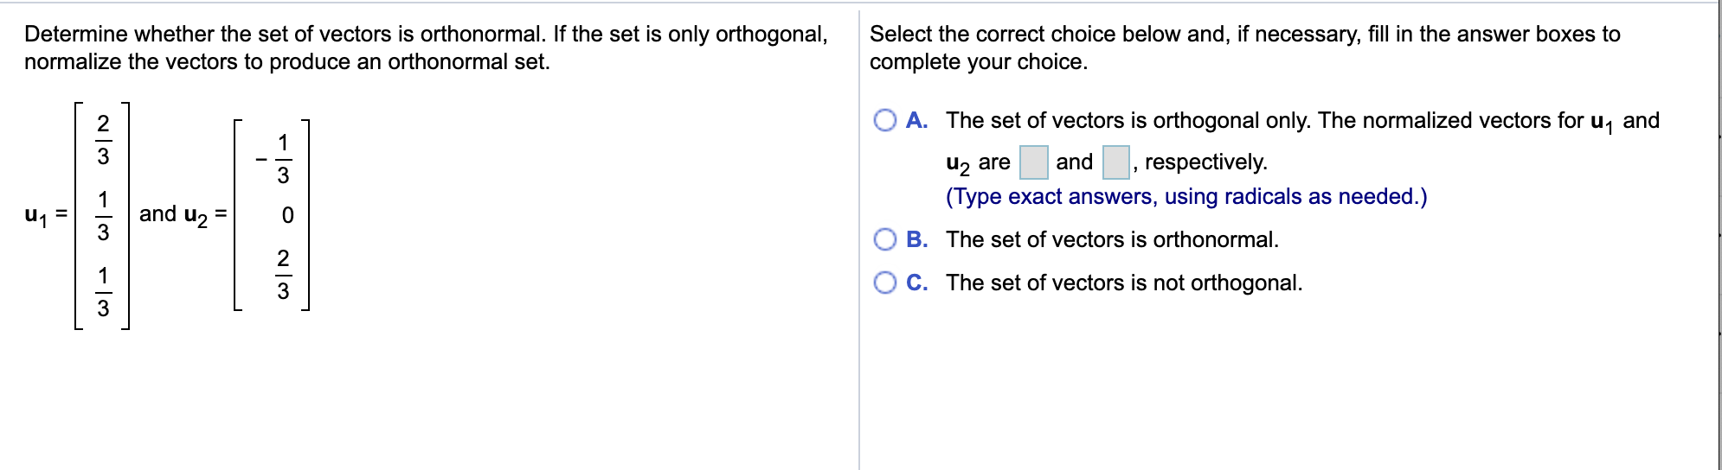Click the blue 'Type exact answers' hint

1186,196
